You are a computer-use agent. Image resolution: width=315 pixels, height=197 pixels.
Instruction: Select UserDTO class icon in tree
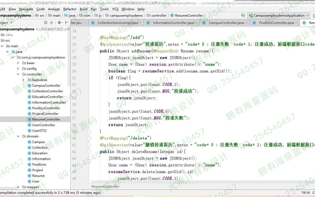click(29, 130)
